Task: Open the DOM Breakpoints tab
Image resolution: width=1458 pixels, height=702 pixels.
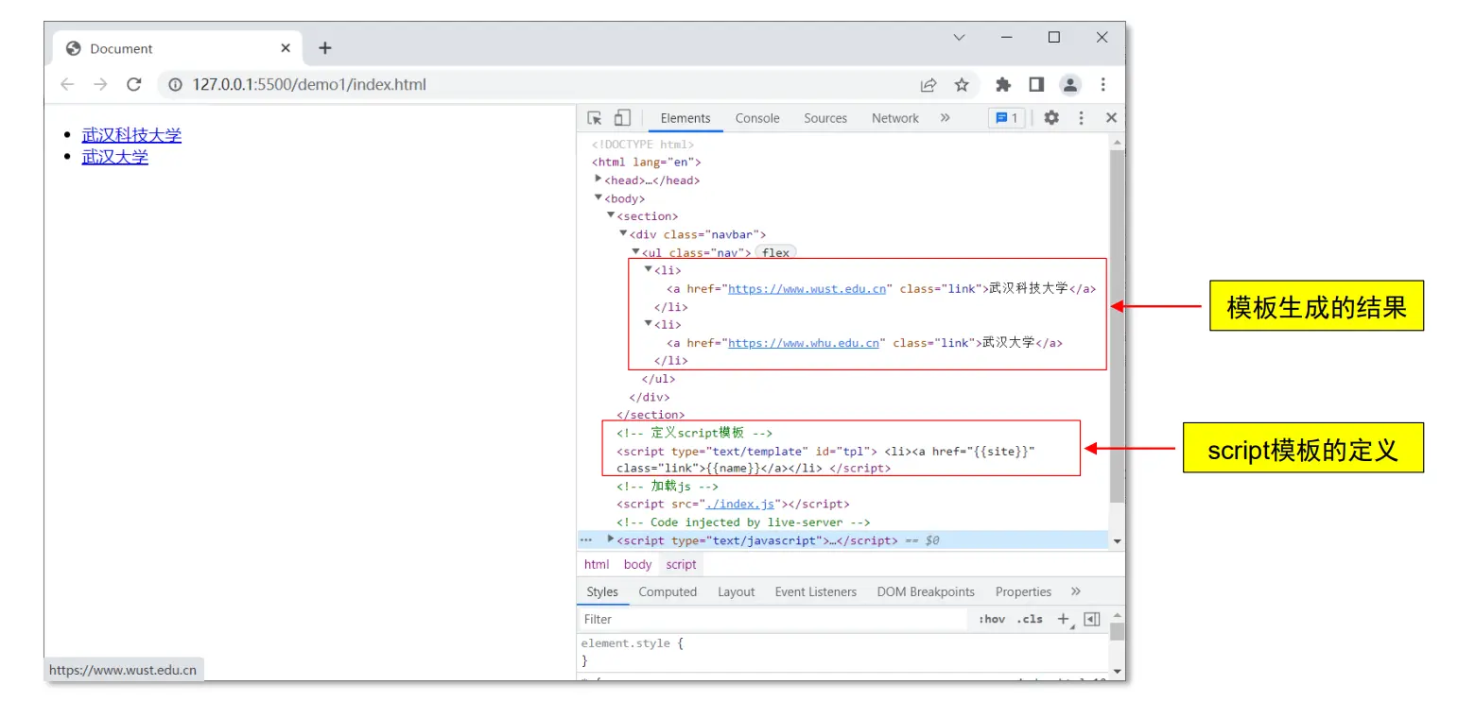Action: point(926,592)
